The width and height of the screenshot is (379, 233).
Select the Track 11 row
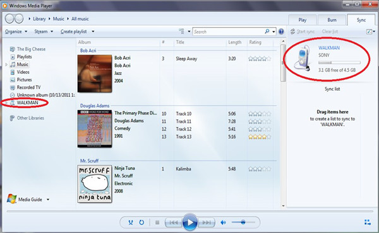[216, 122]
